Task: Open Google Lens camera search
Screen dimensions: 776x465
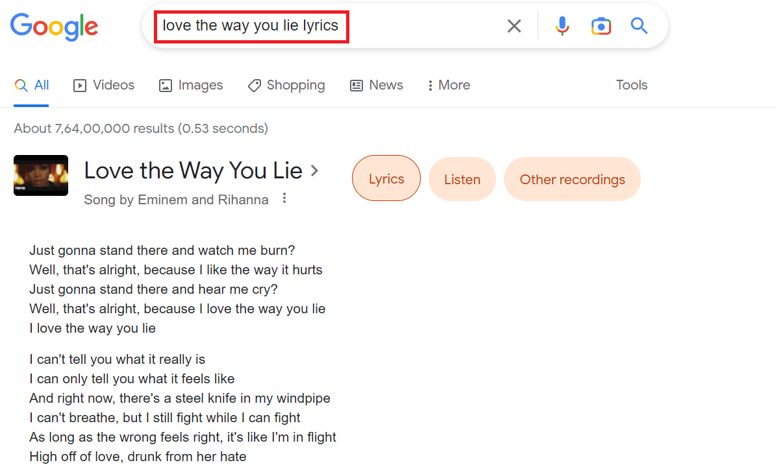Action: [601, 26]
